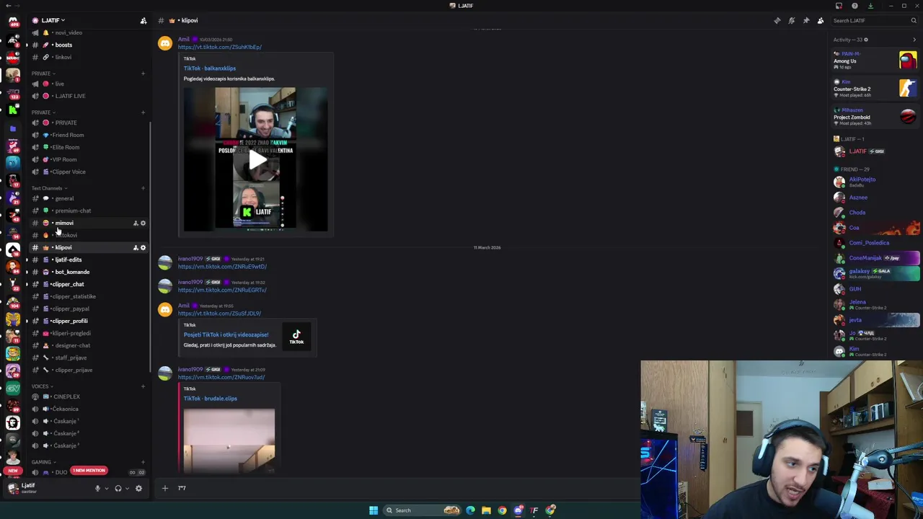Deafen with the headphones button
923x519 pixels.
point(118,488)
